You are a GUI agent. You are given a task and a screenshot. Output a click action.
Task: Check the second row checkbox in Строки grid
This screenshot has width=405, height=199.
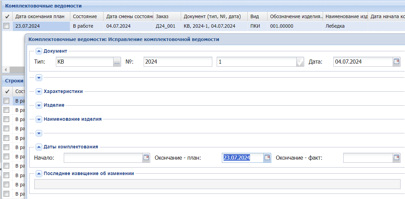[7, 110]
